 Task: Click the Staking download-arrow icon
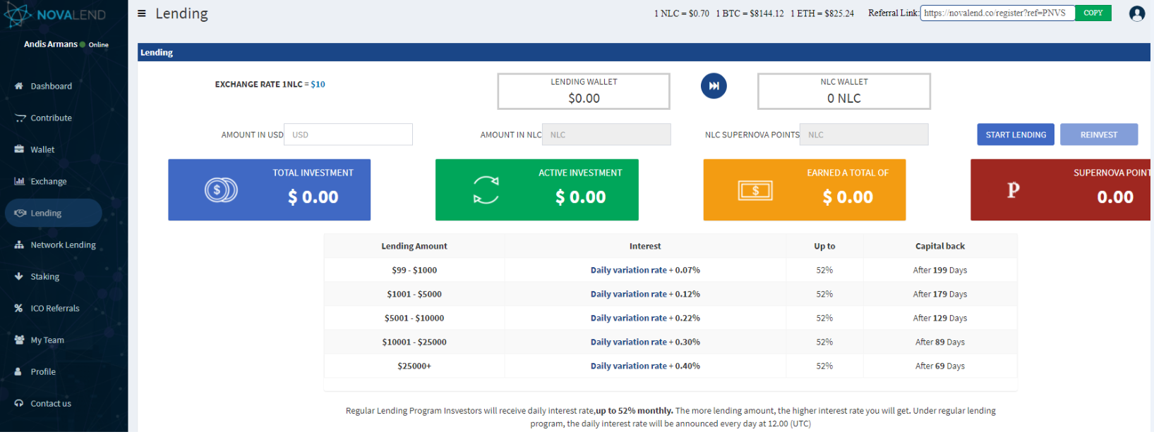(x=19, y=276)
